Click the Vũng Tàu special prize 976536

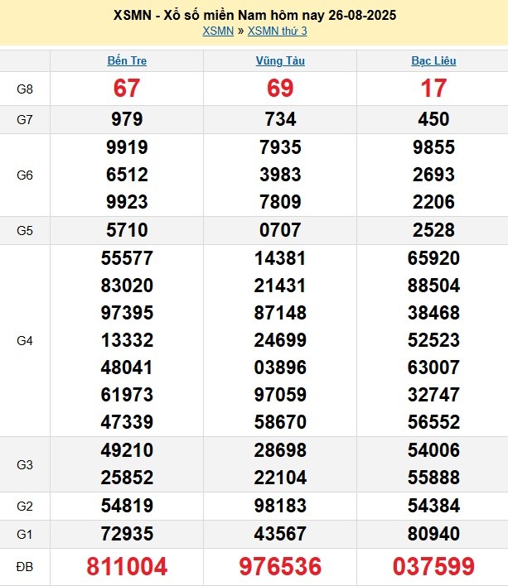(x=280, y=567)
